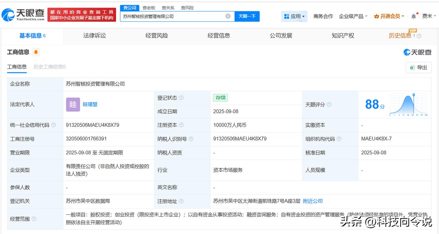Select credit code 91320506MAEU4K8X79 under 统一社会信用代码
This screenshot has width=439, height=234.
point(92,125)
